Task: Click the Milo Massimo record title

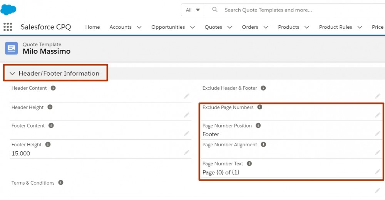Action: pyautogui.click(x=47, y=51)
